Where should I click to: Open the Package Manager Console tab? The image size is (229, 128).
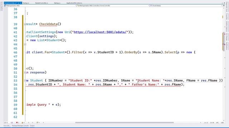tap(20, 126)
